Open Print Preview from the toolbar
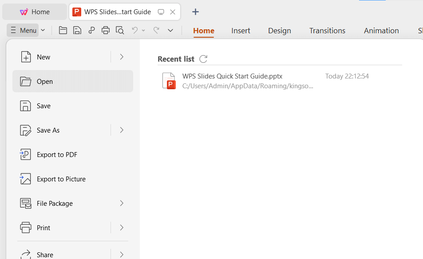Screen dimensions: 423x259 coord(120,30)
